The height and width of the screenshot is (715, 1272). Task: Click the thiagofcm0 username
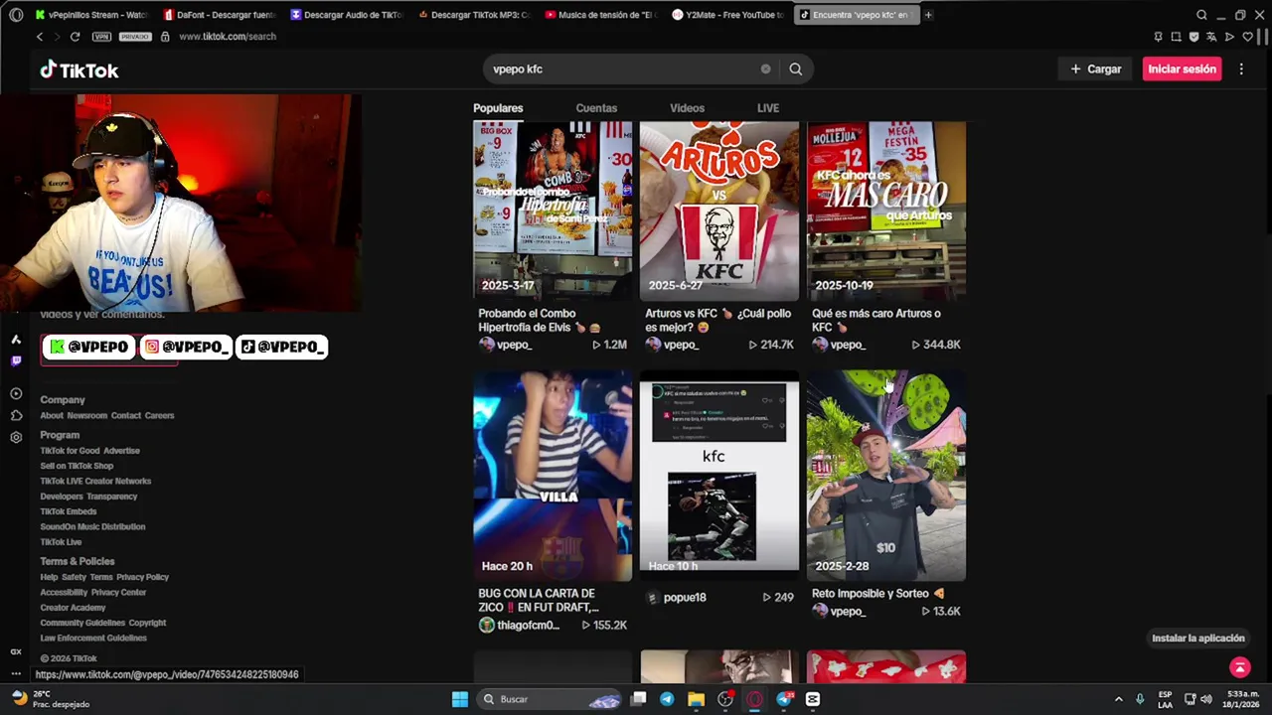(x=528, y=626)
